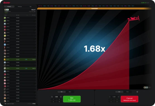Increase bet amount in left bet panel

tap(61, 97)
